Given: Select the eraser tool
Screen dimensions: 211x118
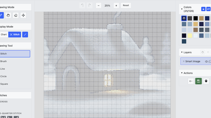Looking at the screenshot, I should click(16, 15).
